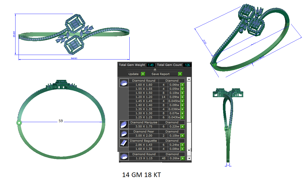
Task: Select the Diamond Round gem icon
Action: (x=124, y=83)
